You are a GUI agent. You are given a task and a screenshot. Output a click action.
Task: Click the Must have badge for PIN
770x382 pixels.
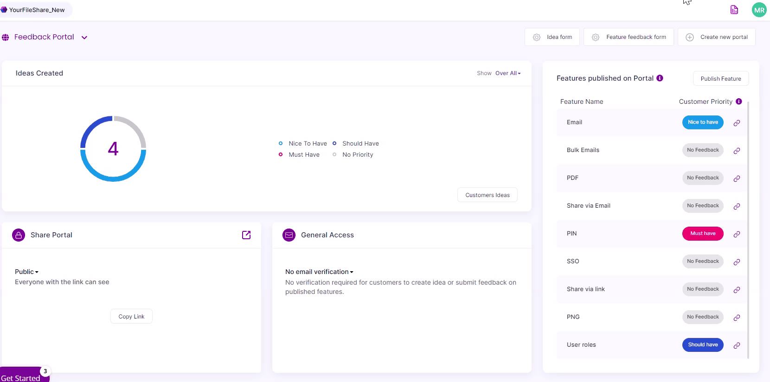pos(703,234)
